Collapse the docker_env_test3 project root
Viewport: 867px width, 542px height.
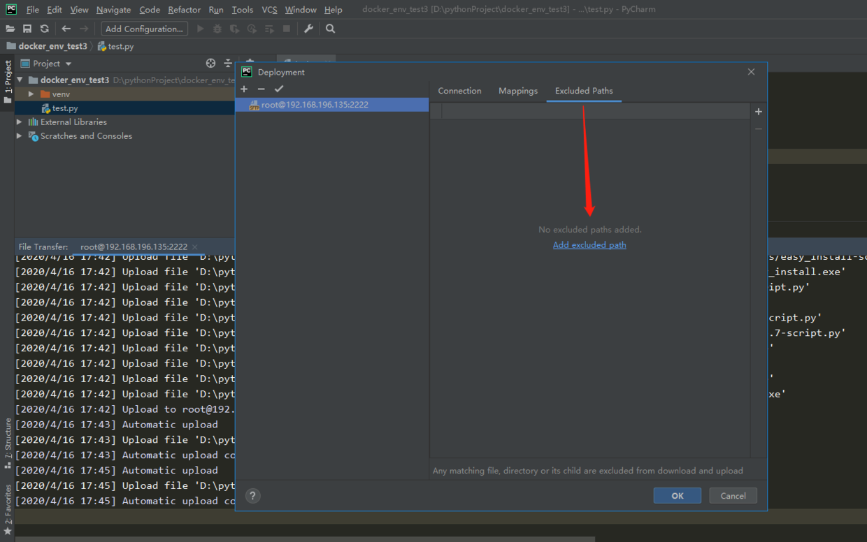(x=20, y=80)
